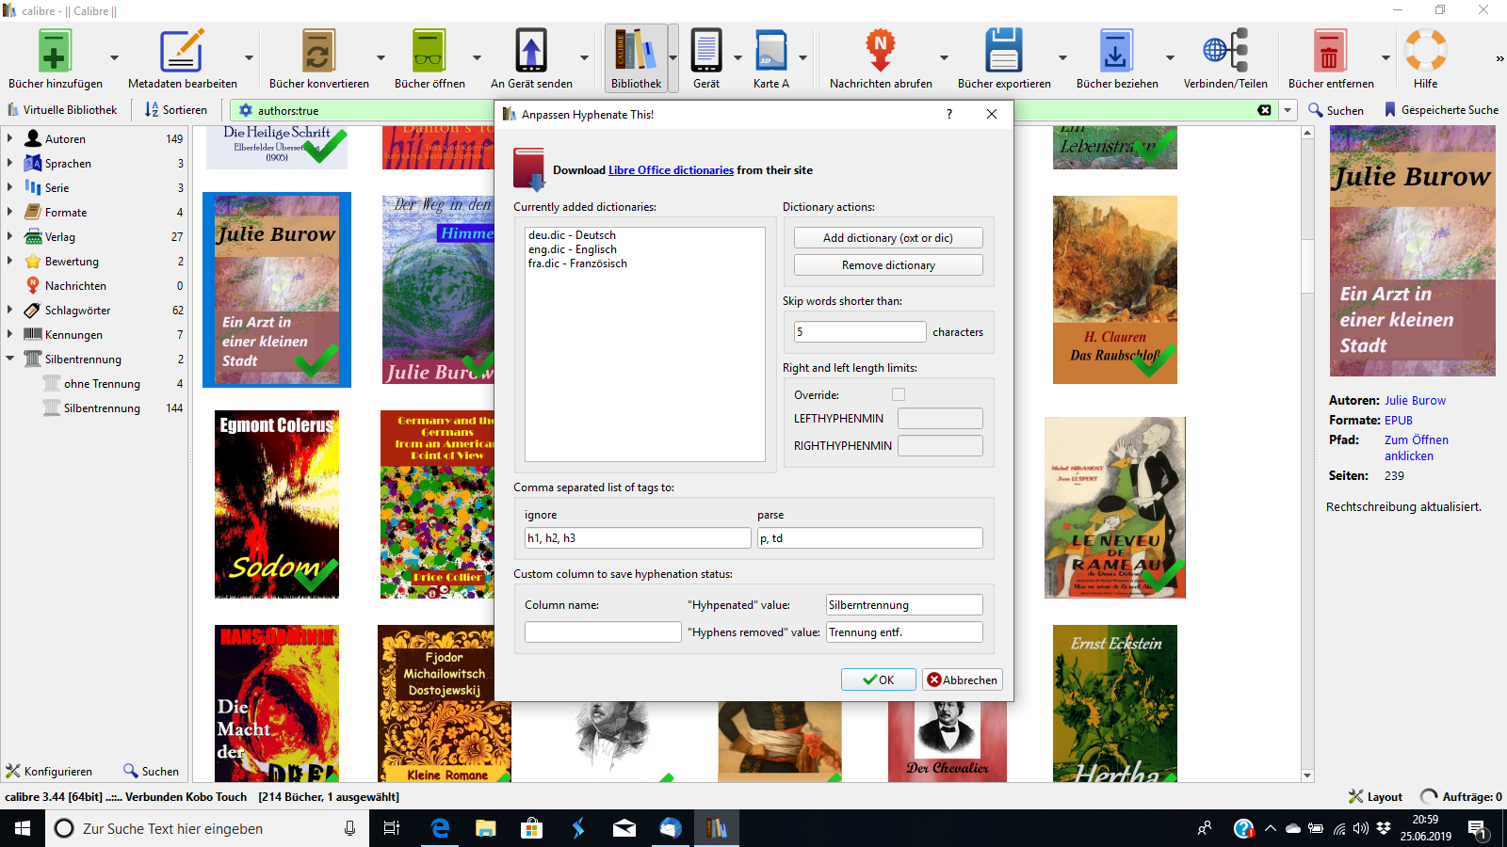1507x847 pixels.
Task: Click the skip words characters field
Action: (x=860, y=332)
